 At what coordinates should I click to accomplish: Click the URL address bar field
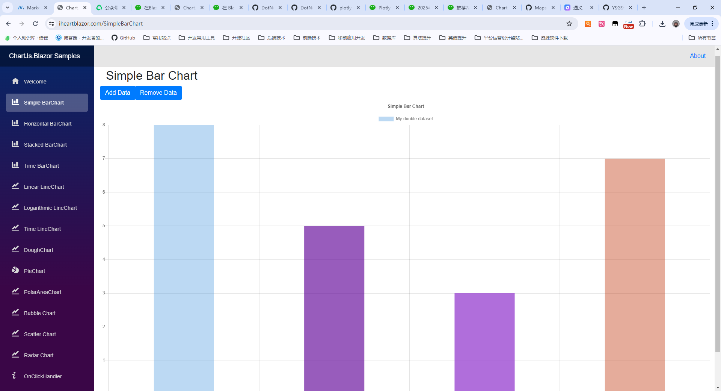tap(300, 24)
